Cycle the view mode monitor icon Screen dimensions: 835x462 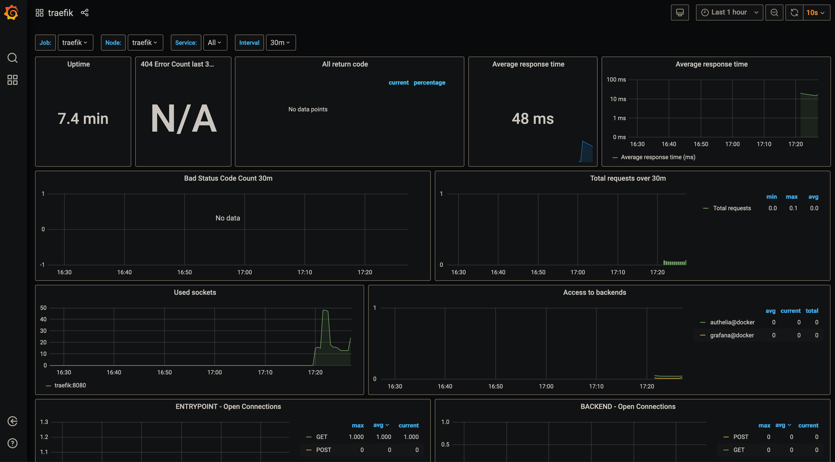point(680,13)
